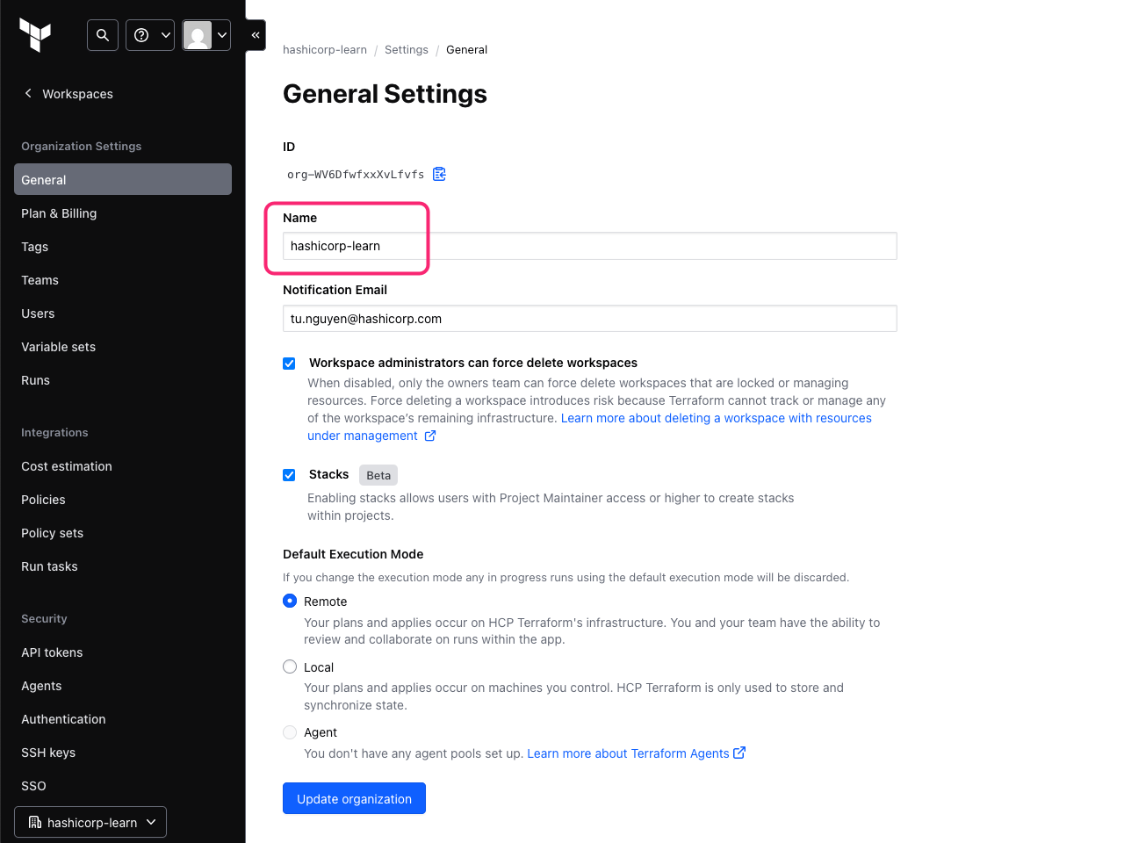Click the Integrations section heading
1124x843 pixels.
point(54,432)
